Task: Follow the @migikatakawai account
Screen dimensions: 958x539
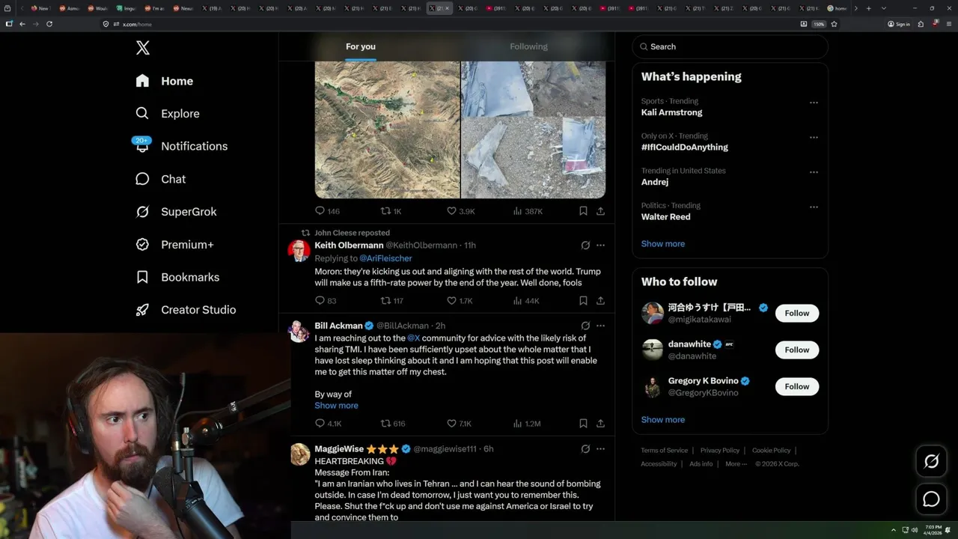Action: pos(797,313)
